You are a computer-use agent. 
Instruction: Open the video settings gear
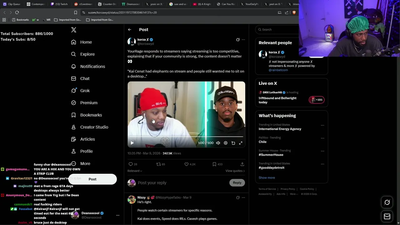[226, 143]
